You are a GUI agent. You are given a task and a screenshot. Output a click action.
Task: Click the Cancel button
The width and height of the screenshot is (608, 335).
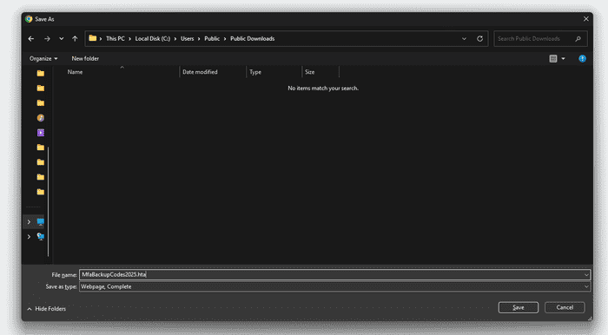click(565, 307)
